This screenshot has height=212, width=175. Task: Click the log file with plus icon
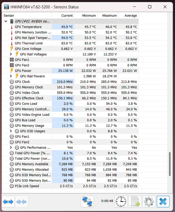click(x=135, y=201)
